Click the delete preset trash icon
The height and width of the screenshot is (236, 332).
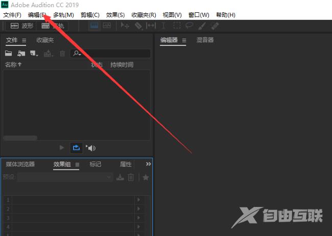coord(131,177)
